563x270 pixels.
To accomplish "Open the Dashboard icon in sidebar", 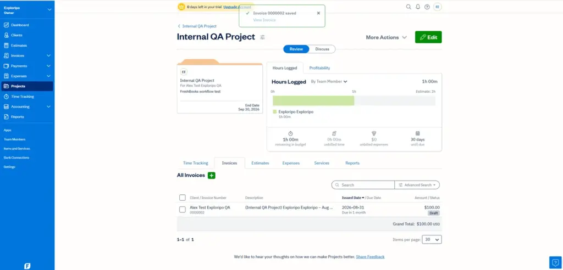I will coord(6,25).
